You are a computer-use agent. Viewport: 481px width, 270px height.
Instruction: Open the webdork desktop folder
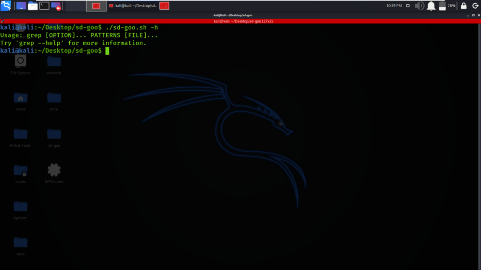click(x=54, y=65)
